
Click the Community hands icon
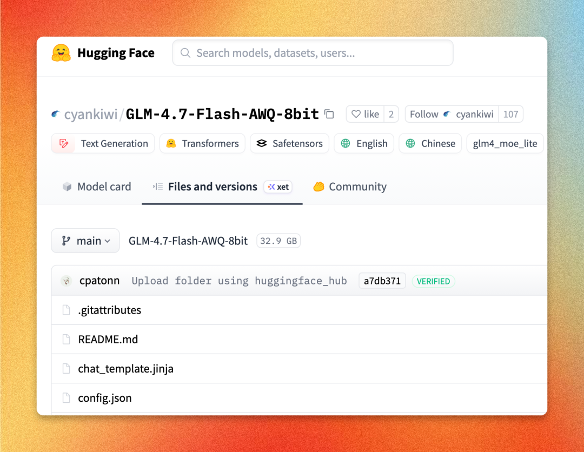[318, 187]
